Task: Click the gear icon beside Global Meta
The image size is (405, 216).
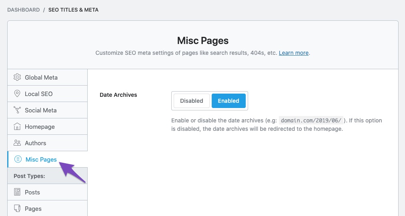Action: pos(17,77)
